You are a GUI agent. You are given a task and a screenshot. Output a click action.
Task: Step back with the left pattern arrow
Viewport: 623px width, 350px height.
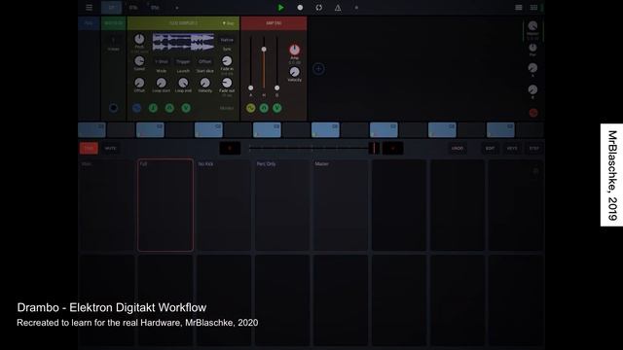[230, 149]
